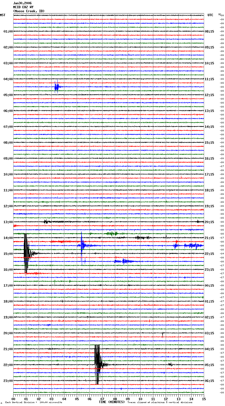Select the 13:00 MST time label
Screen dimensions: 225x406
(x=8, y=222)
